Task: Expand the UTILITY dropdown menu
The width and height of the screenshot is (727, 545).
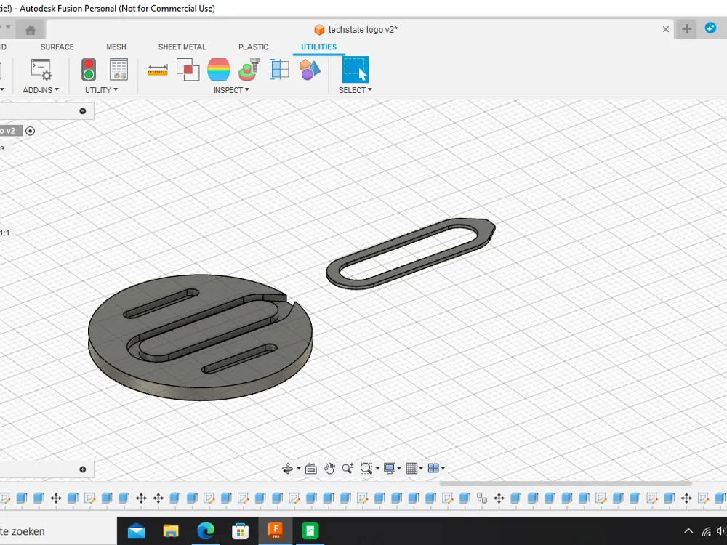Action: pos(101,90)
